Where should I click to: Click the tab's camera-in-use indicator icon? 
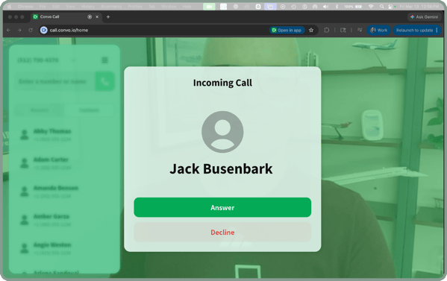coord(90,17)
